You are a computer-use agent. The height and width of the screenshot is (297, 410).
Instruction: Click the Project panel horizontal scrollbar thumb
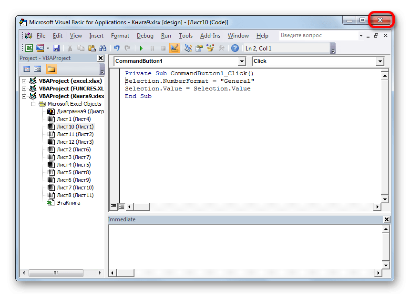pyautogui.click(x=55, y=273)
